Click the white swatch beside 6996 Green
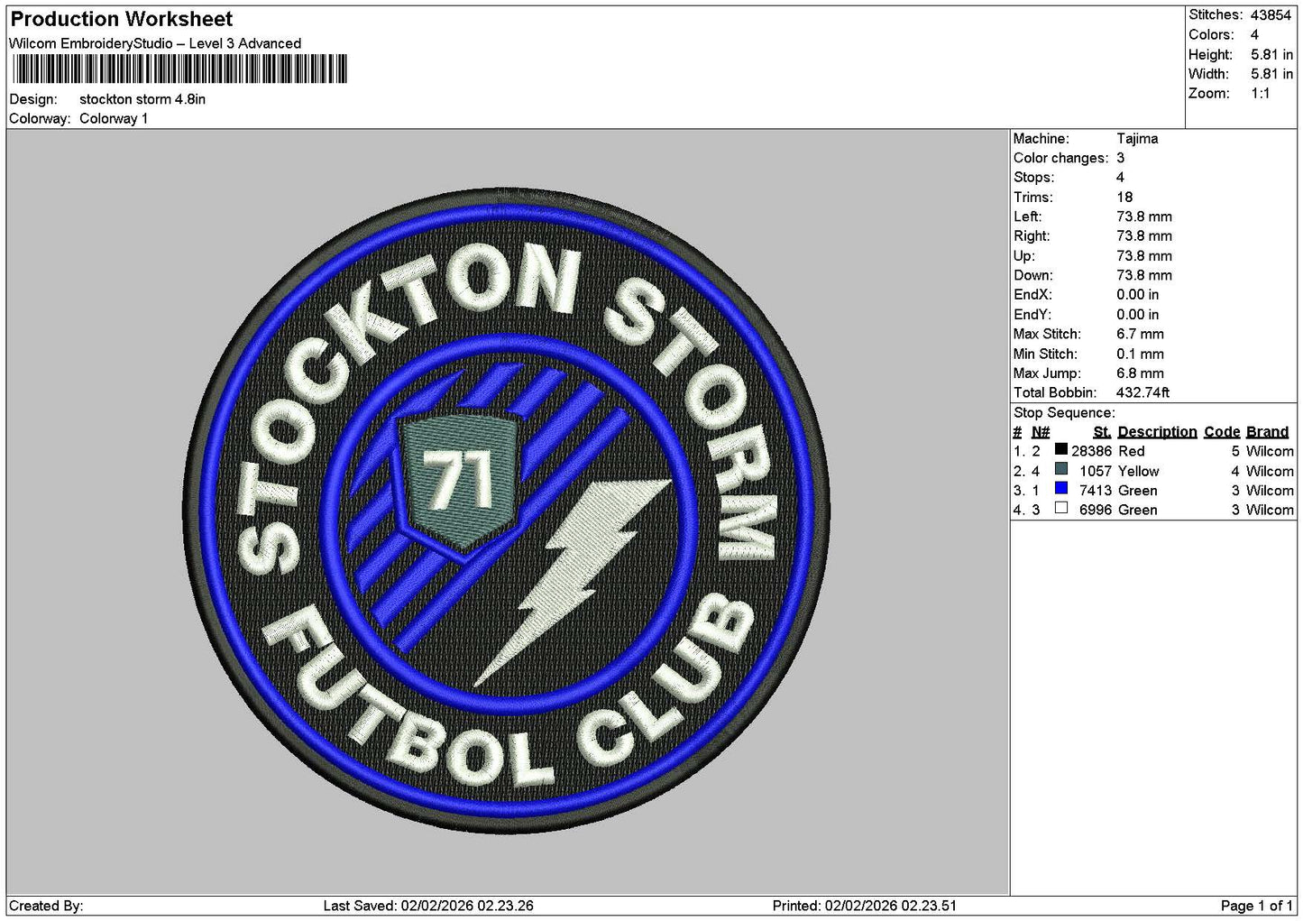1303x921 pixels. coord(1061,509)
